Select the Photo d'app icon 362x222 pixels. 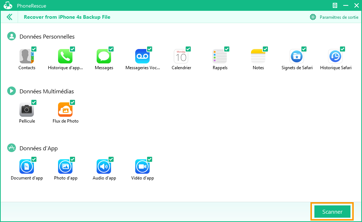[x=65, y=166]
